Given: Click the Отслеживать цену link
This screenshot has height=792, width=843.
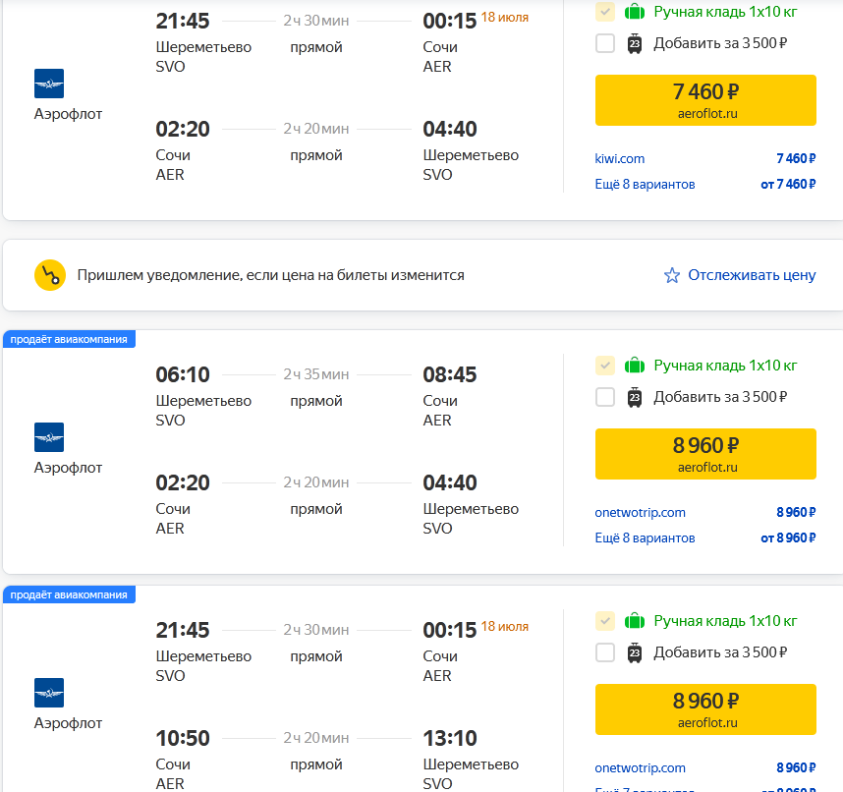Looking at the screenshot, I should point(752,275).
